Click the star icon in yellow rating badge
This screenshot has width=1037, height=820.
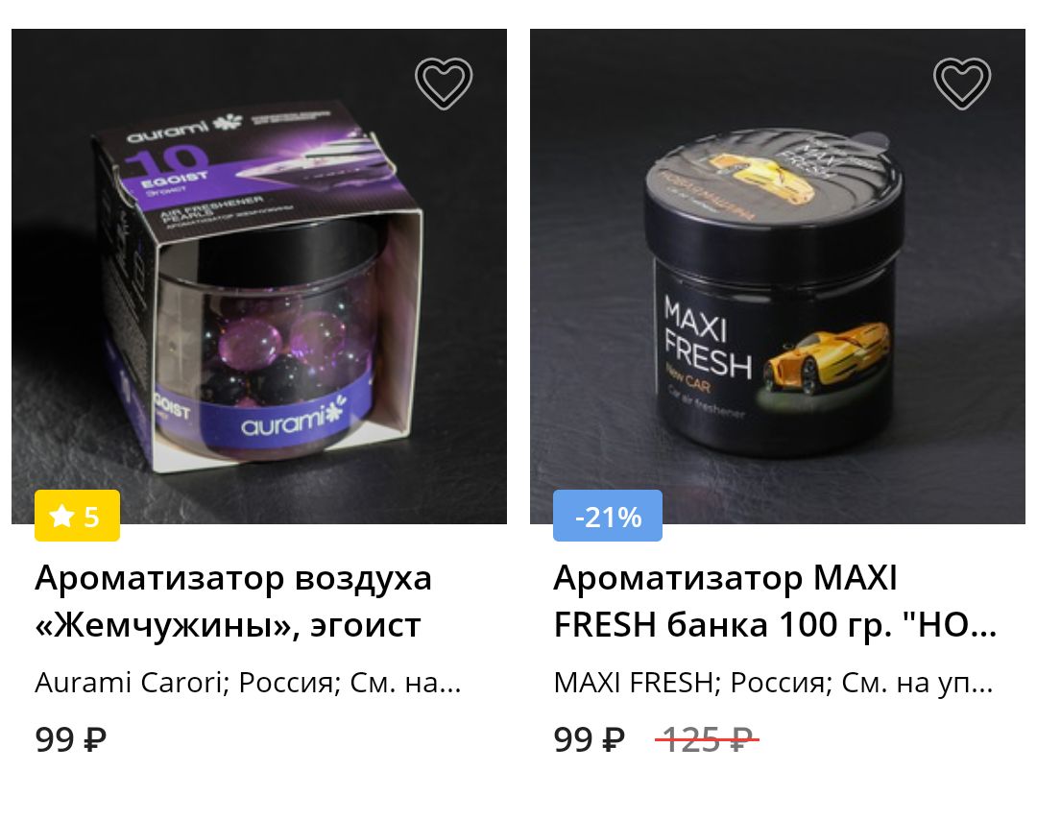coord(61,516)
